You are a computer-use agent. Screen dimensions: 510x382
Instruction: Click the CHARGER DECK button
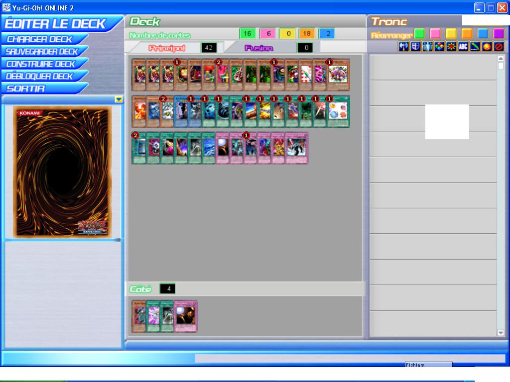(x=44, y=39)
